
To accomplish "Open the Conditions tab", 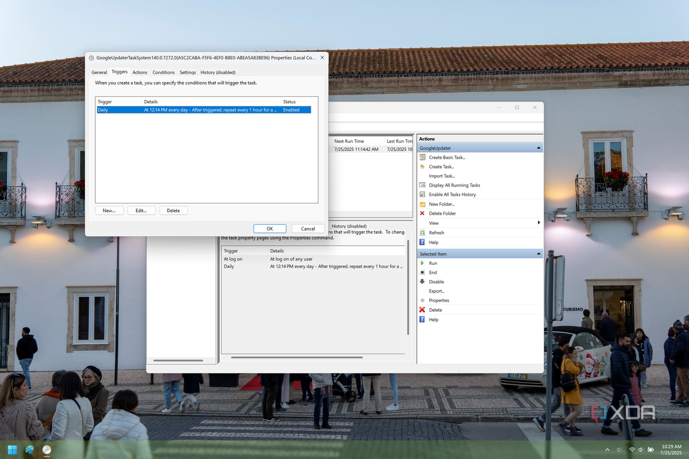I will [163, 72].
